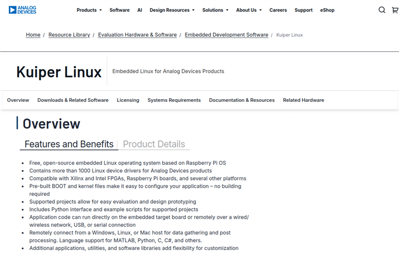Jump to the Overview section anchor
The width and height of the screenshot is (399, 266).
(x=18, y=100)
